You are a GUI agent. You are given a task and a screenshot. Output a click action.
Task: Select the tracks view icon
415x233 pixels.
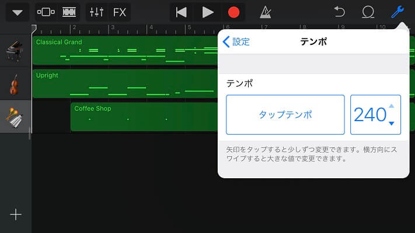click(69, 12)
